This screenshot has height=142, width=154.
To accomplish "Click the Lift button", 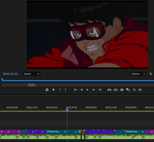I will click(109, 90).
